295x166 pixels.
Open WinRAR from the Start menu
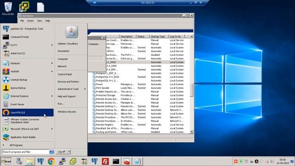[x=28, y=71]
